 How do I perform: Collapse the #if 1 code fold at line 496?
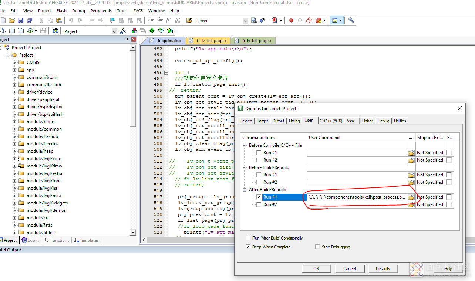point(166,73)
